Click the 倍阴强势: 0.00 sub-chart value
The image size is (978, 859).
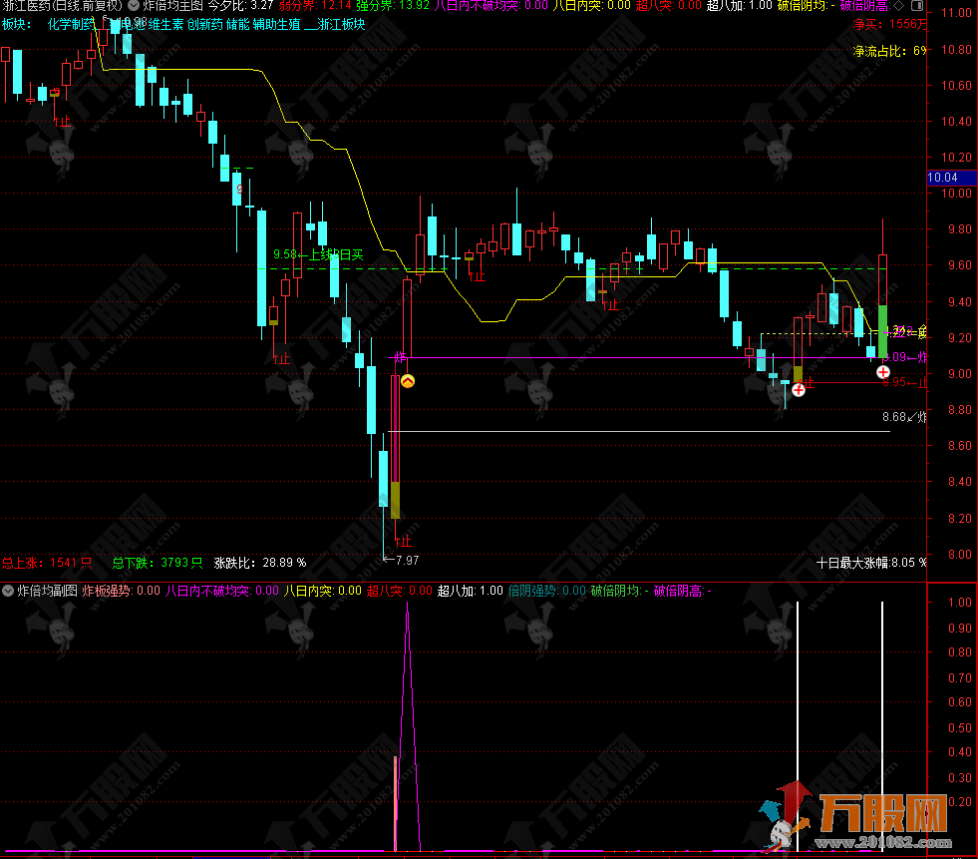click(547, 590)
